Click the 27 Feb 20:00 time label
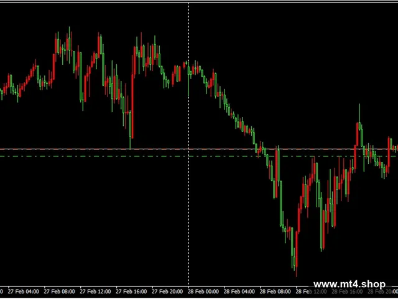This screenshot has width=398, height=299. pos(167,292)
